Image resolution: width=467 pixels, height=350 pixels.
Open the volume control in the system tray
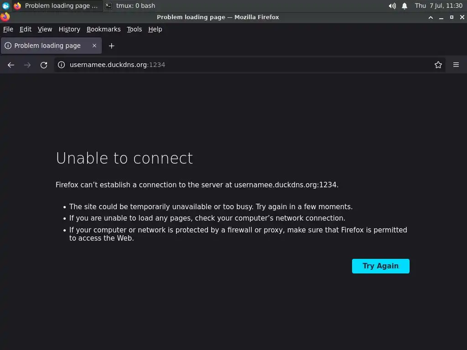point(392,6)
